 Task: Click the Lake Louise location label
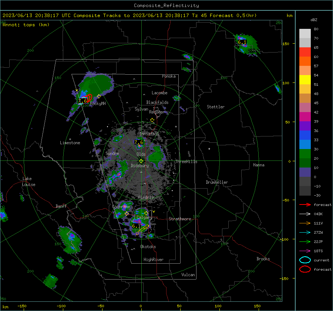[x=28, y=182]
